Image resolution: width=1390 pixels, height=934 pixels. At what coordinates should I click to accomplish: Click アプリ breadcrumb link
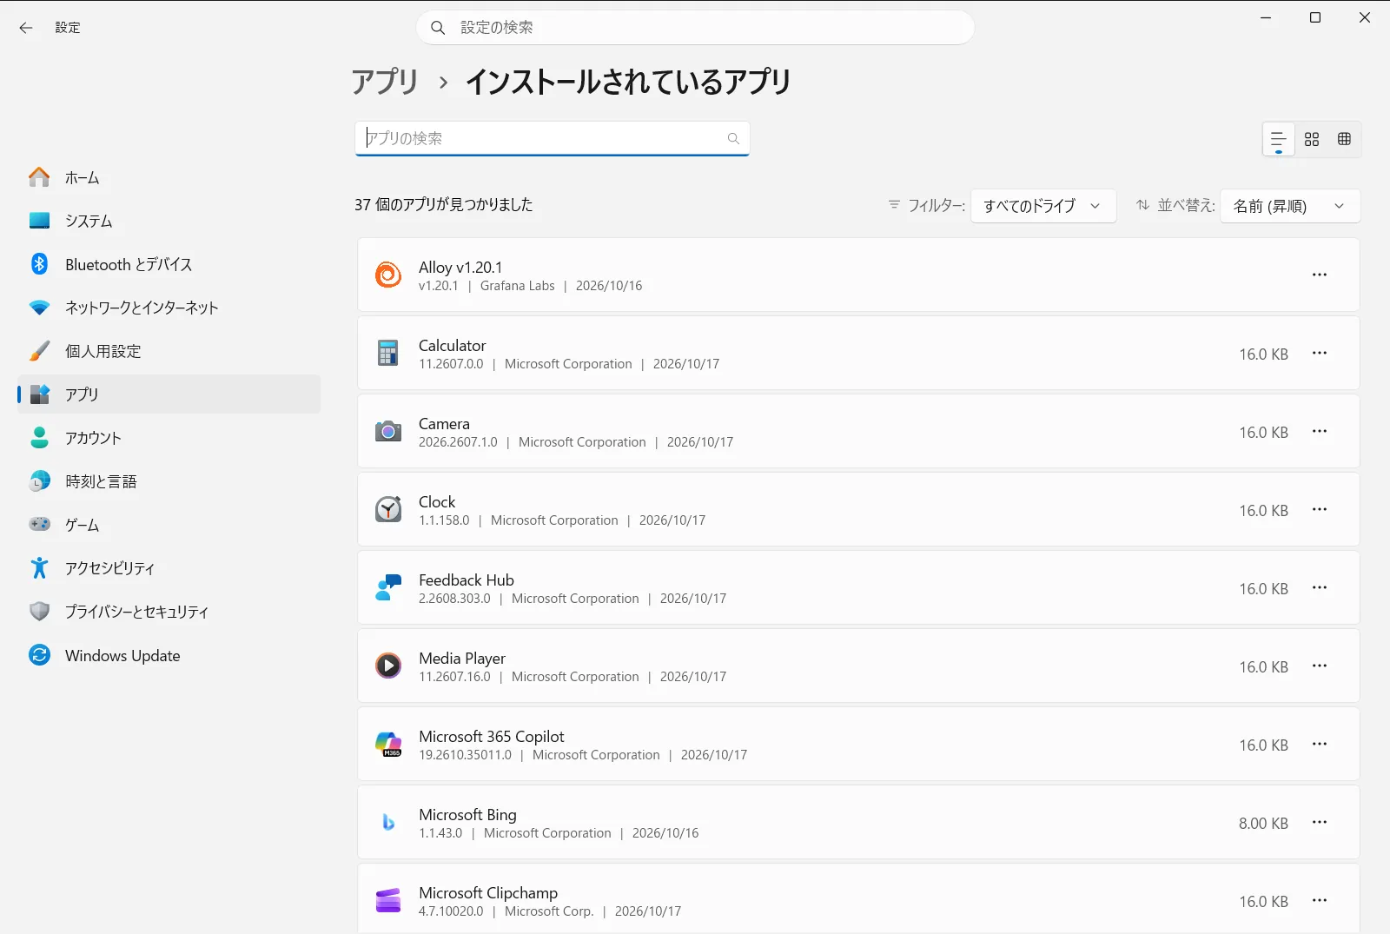pos(385,82)
